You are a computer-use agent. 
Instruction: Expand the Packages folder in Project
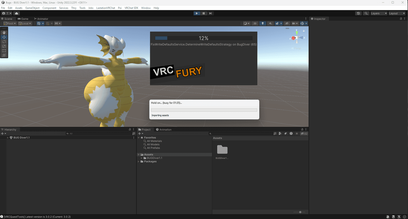(139, 162)
